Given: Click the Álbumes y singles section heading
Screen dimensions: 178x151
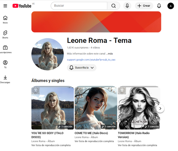Looking at the screenshot, I should click(48, 80).
